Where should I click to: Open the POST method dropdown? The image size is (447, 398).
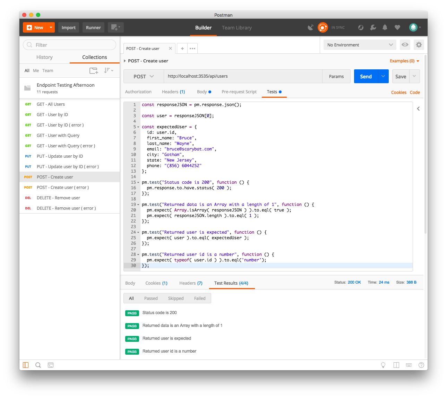(x=144, y=76)
